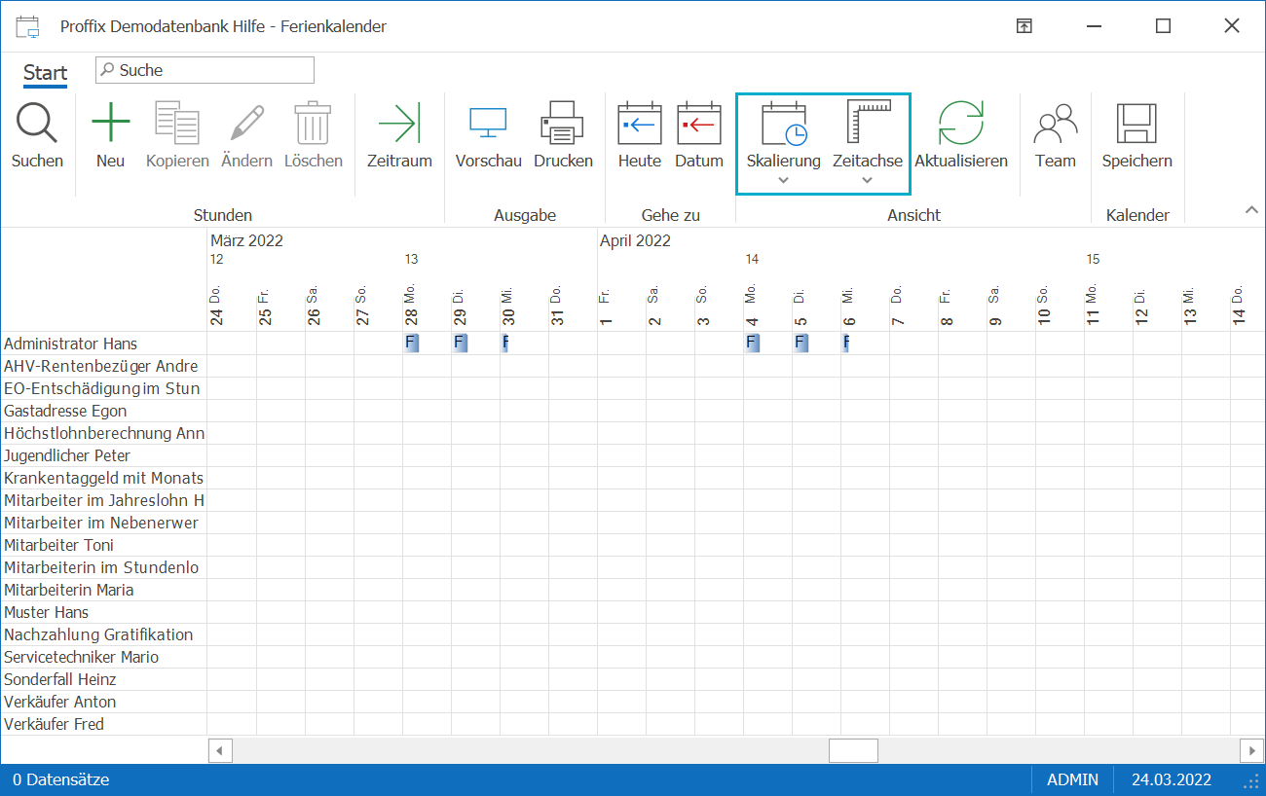Click the Löschen trash icon
The image size is (1266, 796).
coord(314,124)
